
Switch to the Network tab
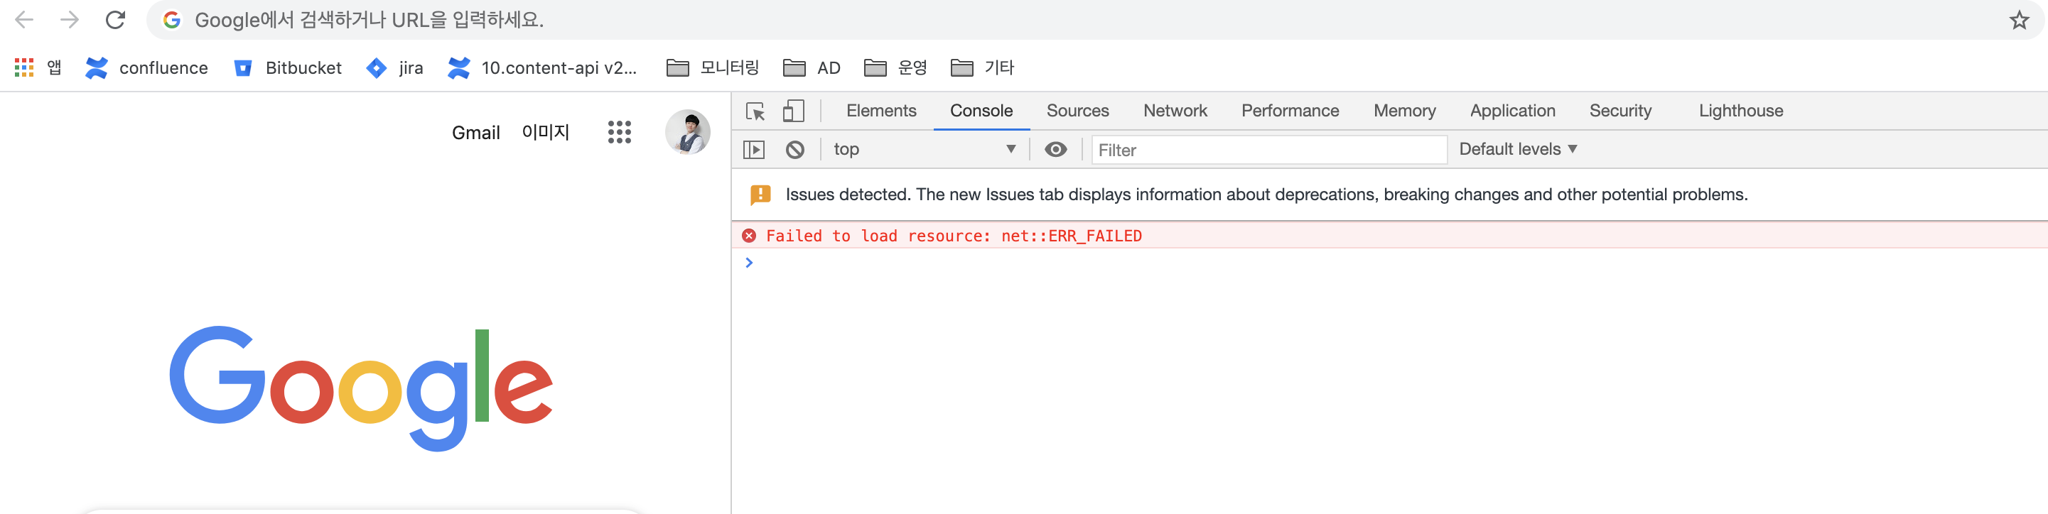coord(1175,111)
